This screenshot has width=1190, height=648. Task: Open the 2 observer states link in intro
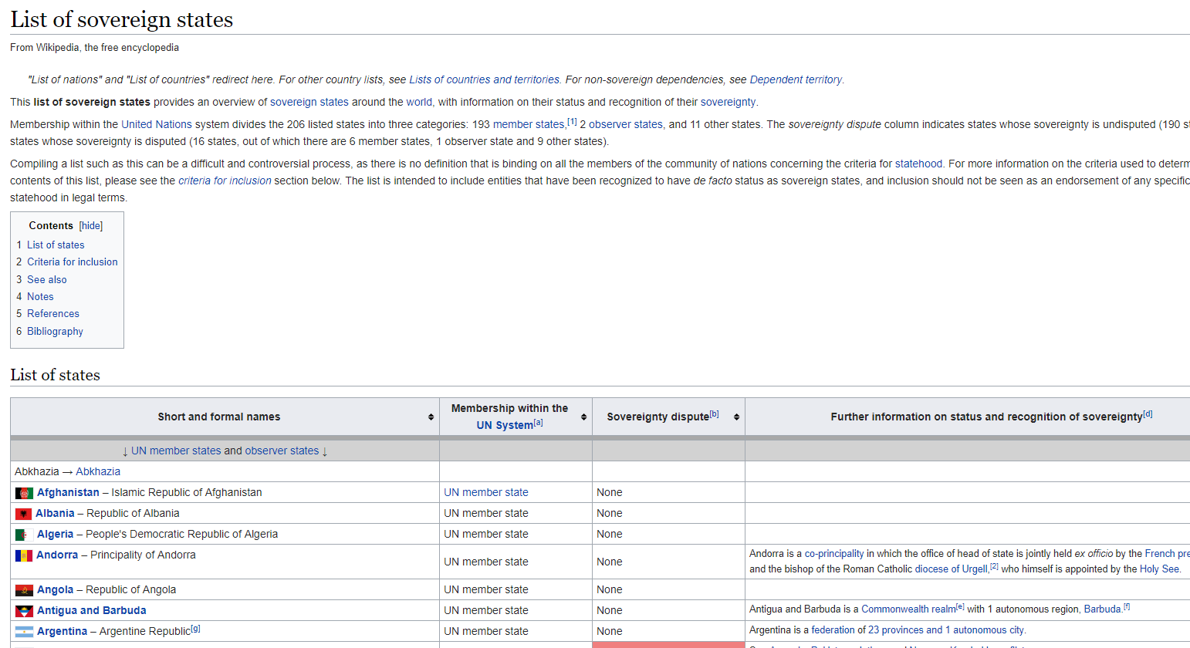pos(626,124)
